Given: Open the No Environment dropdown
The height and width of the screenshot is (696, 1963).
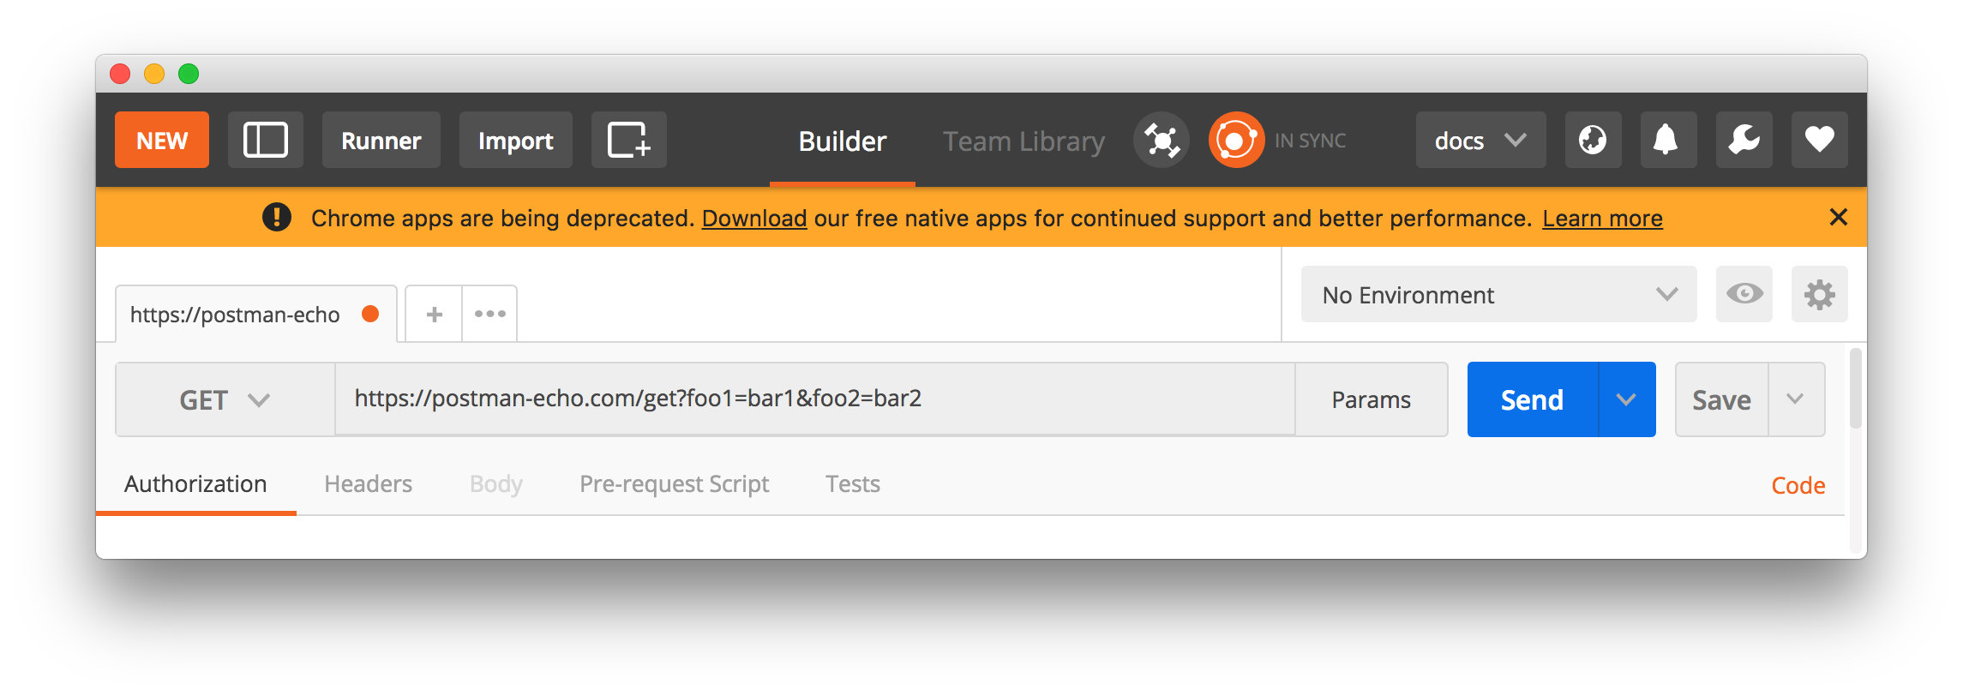Looking at the screenshot, I should coord(1498,295).
